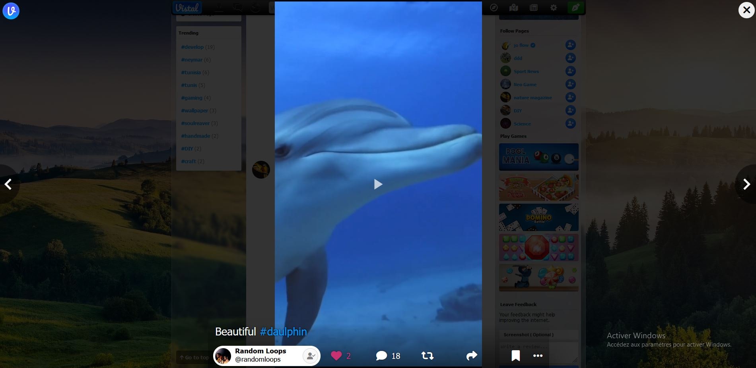This screenshot has width=756, height=368.
Task: Open #DIY trending tag
Action: point(187,148)
